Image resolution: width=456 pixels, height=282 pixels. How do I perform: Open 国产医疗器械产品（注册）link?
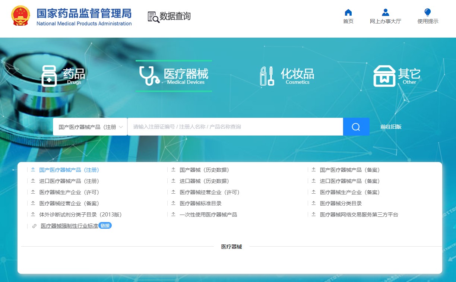69,170
